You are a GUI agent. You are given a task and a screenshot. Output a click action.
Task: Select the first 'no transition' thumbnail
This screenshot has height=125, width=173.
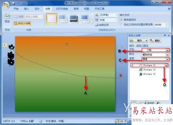coord(52,19)
